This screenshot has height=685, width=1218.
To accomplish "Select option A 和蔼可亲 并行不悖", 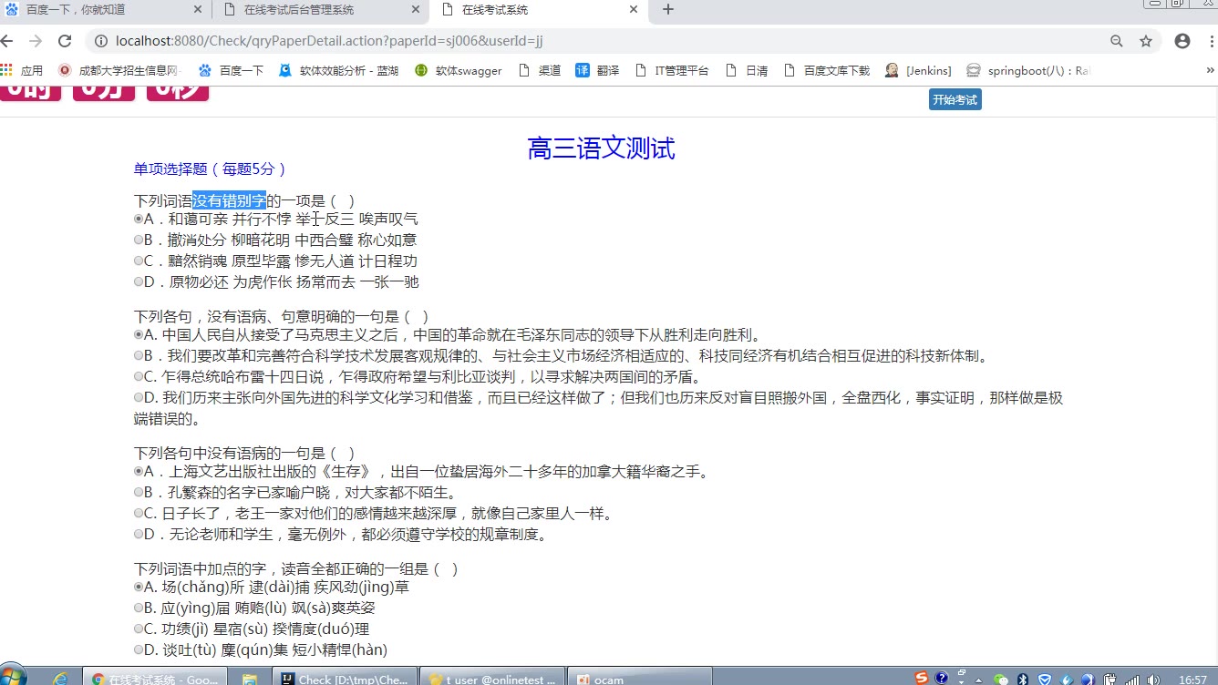I will (x=139, y=219).
